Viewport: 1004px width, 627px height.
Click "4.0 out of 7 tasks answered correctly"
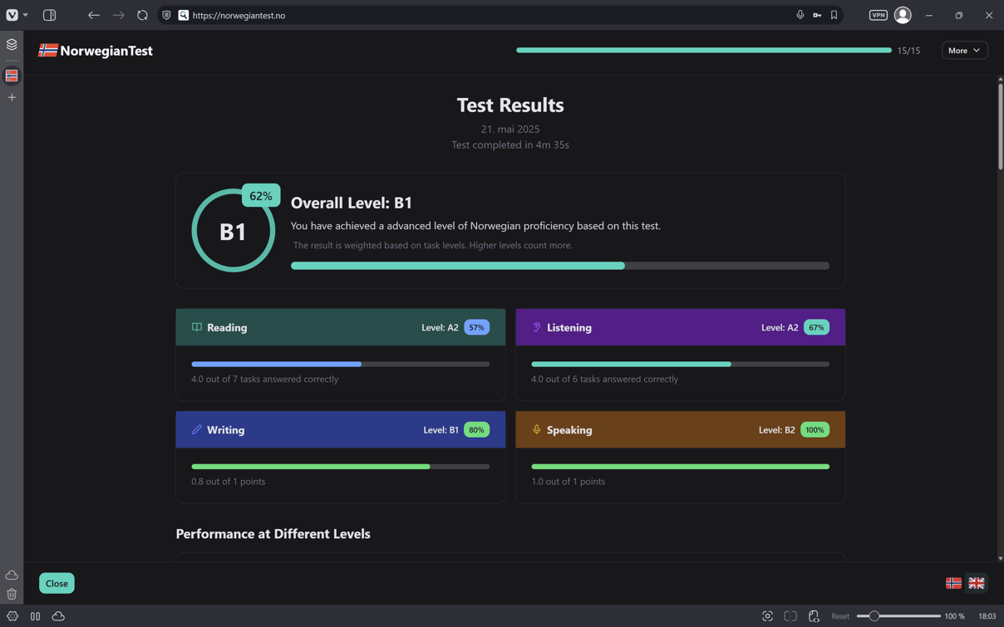(265, 379)
